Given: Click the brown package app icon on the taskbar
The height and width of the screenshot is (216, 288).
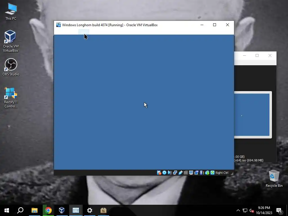Looking at the screenshot, I should pos(103,210).
